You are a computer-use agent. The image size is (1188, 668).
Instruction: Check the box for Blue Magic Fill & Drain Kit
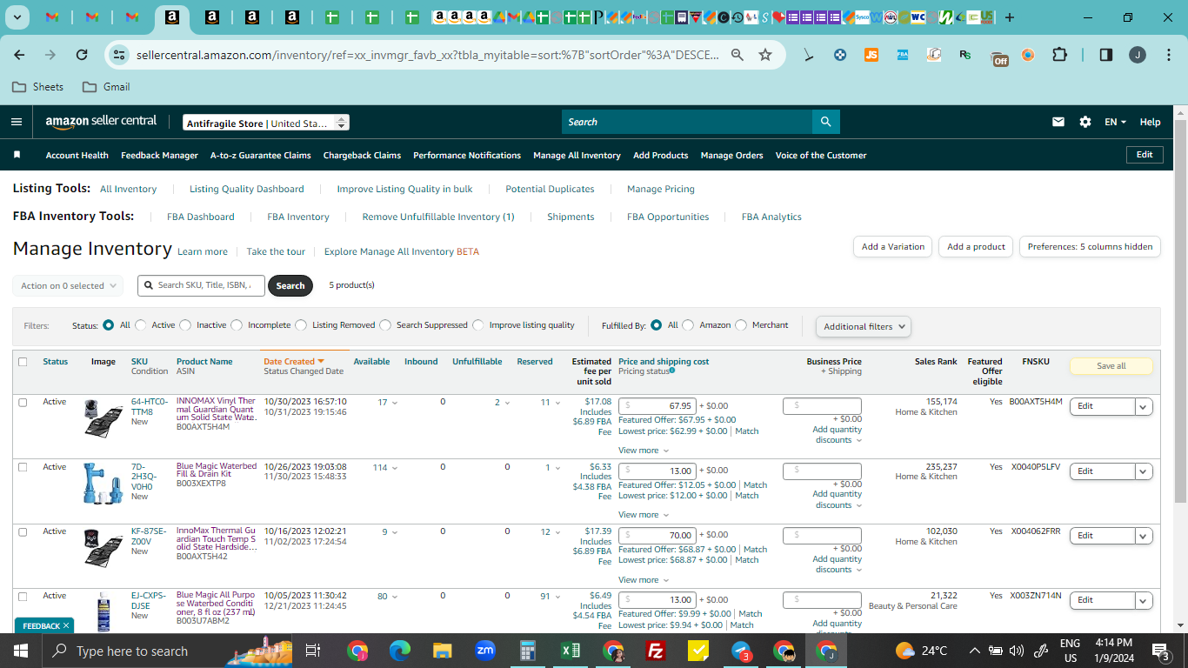click(x=23, y=467)
